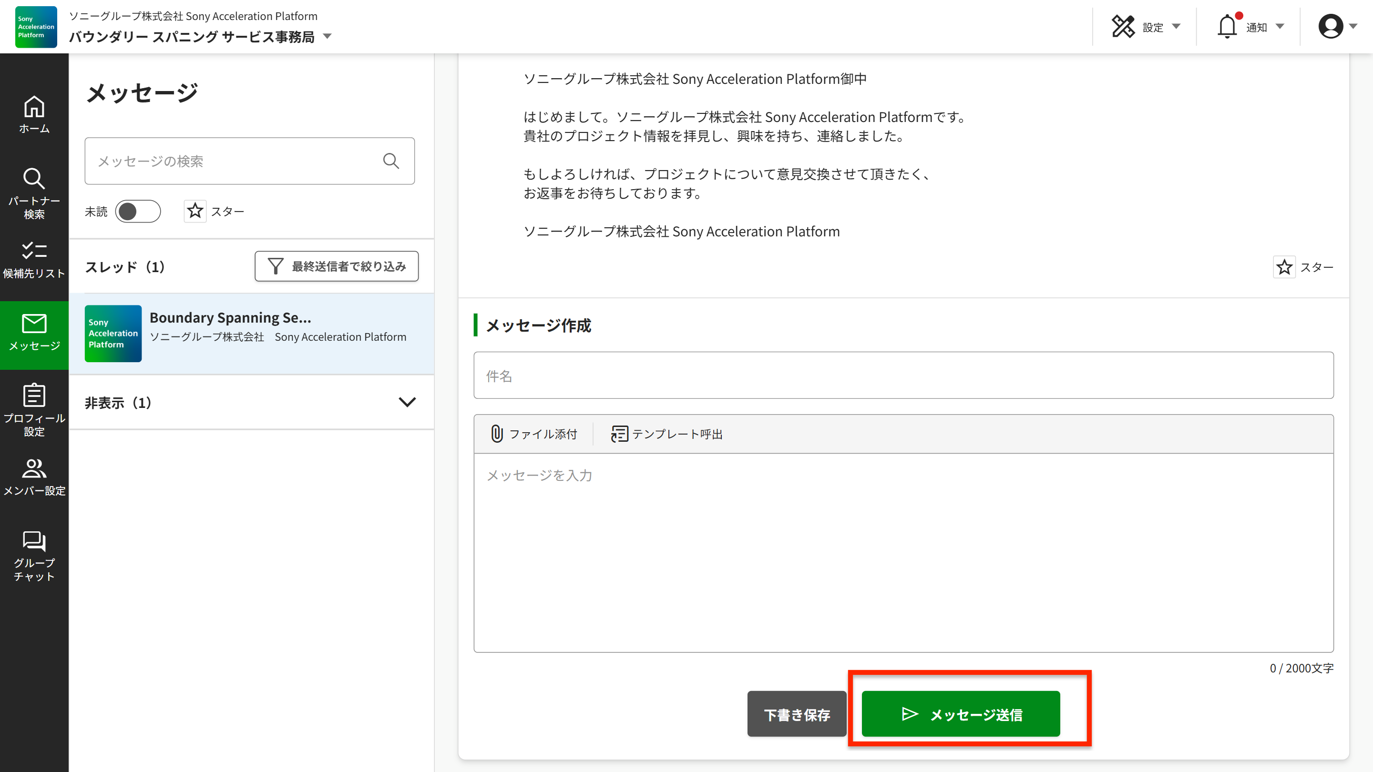Click filter by last sender button

tap(336, 266)
